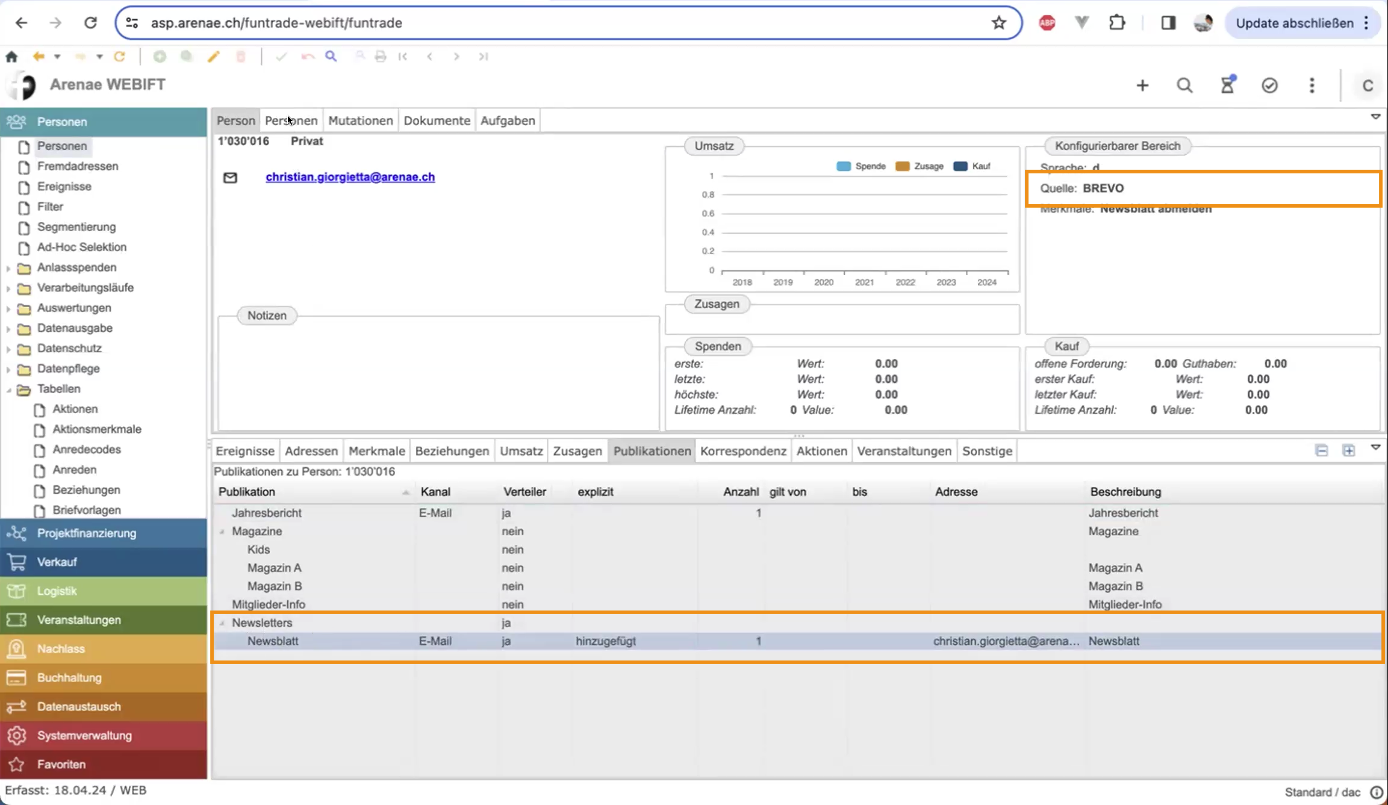
Task: Select the Jahresbericht row in the publications table
Action: pyautogui.click(x=267, y=513)
